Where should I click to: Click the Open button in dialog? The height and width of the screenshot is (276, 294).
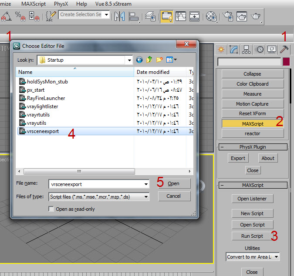174,183
